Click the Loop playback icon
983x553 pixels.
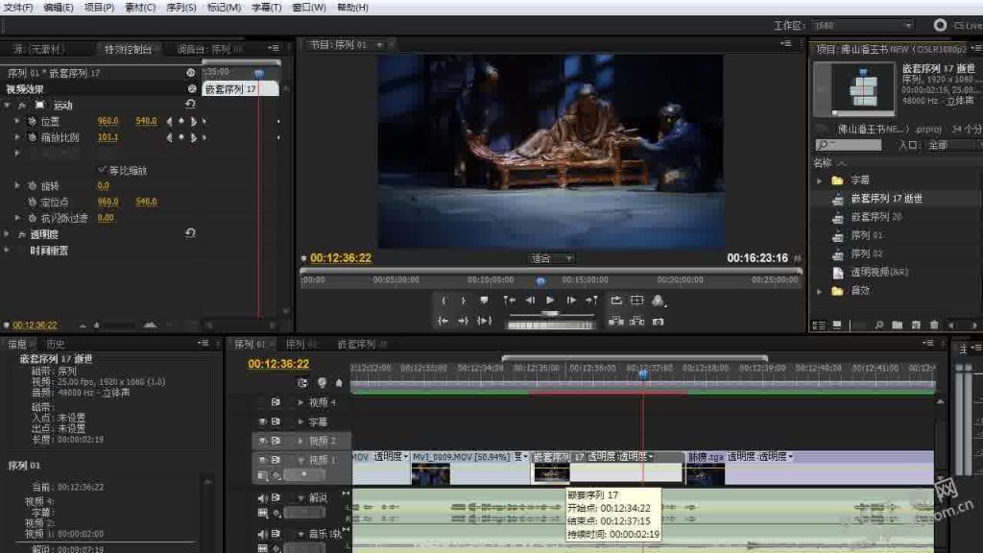(x=615, y=301)
